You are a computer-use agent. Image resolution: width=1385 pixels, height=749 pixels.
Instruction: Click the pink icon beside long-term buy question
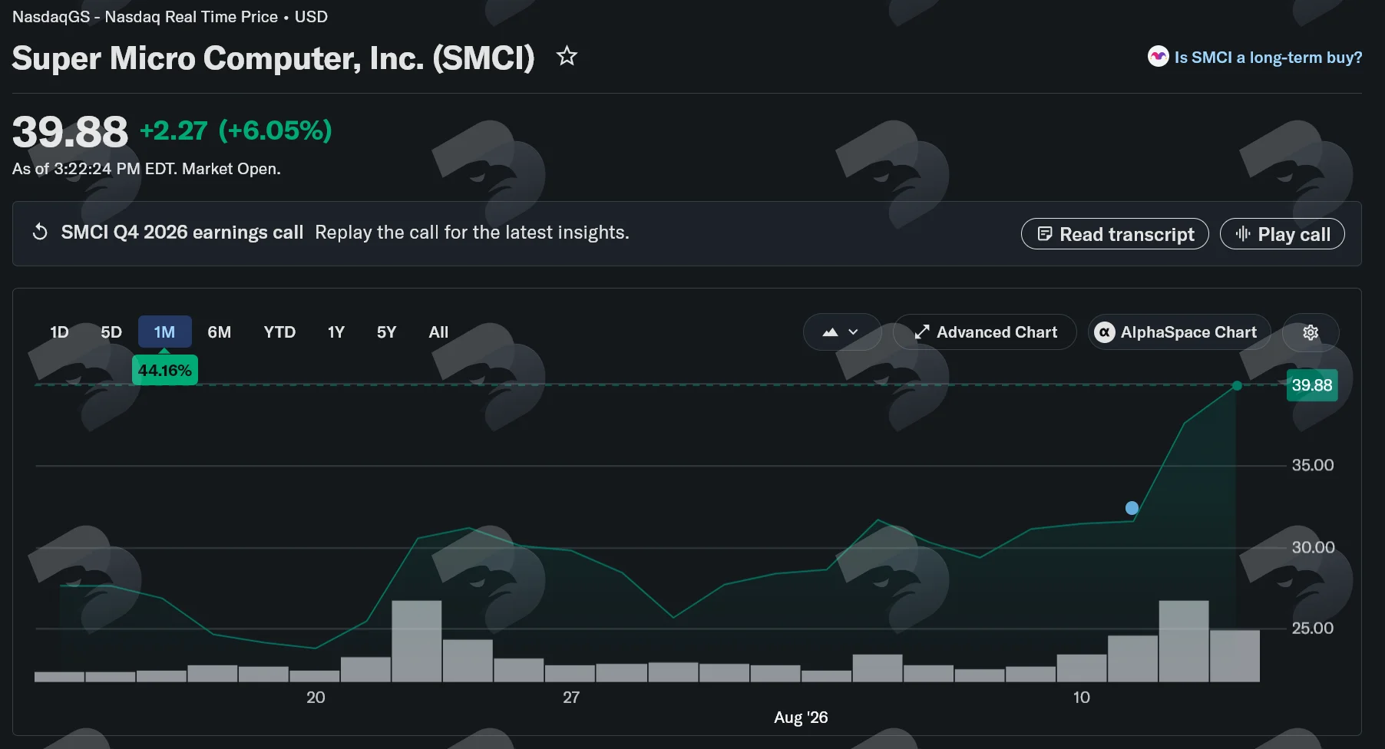tap(1158, 57)
